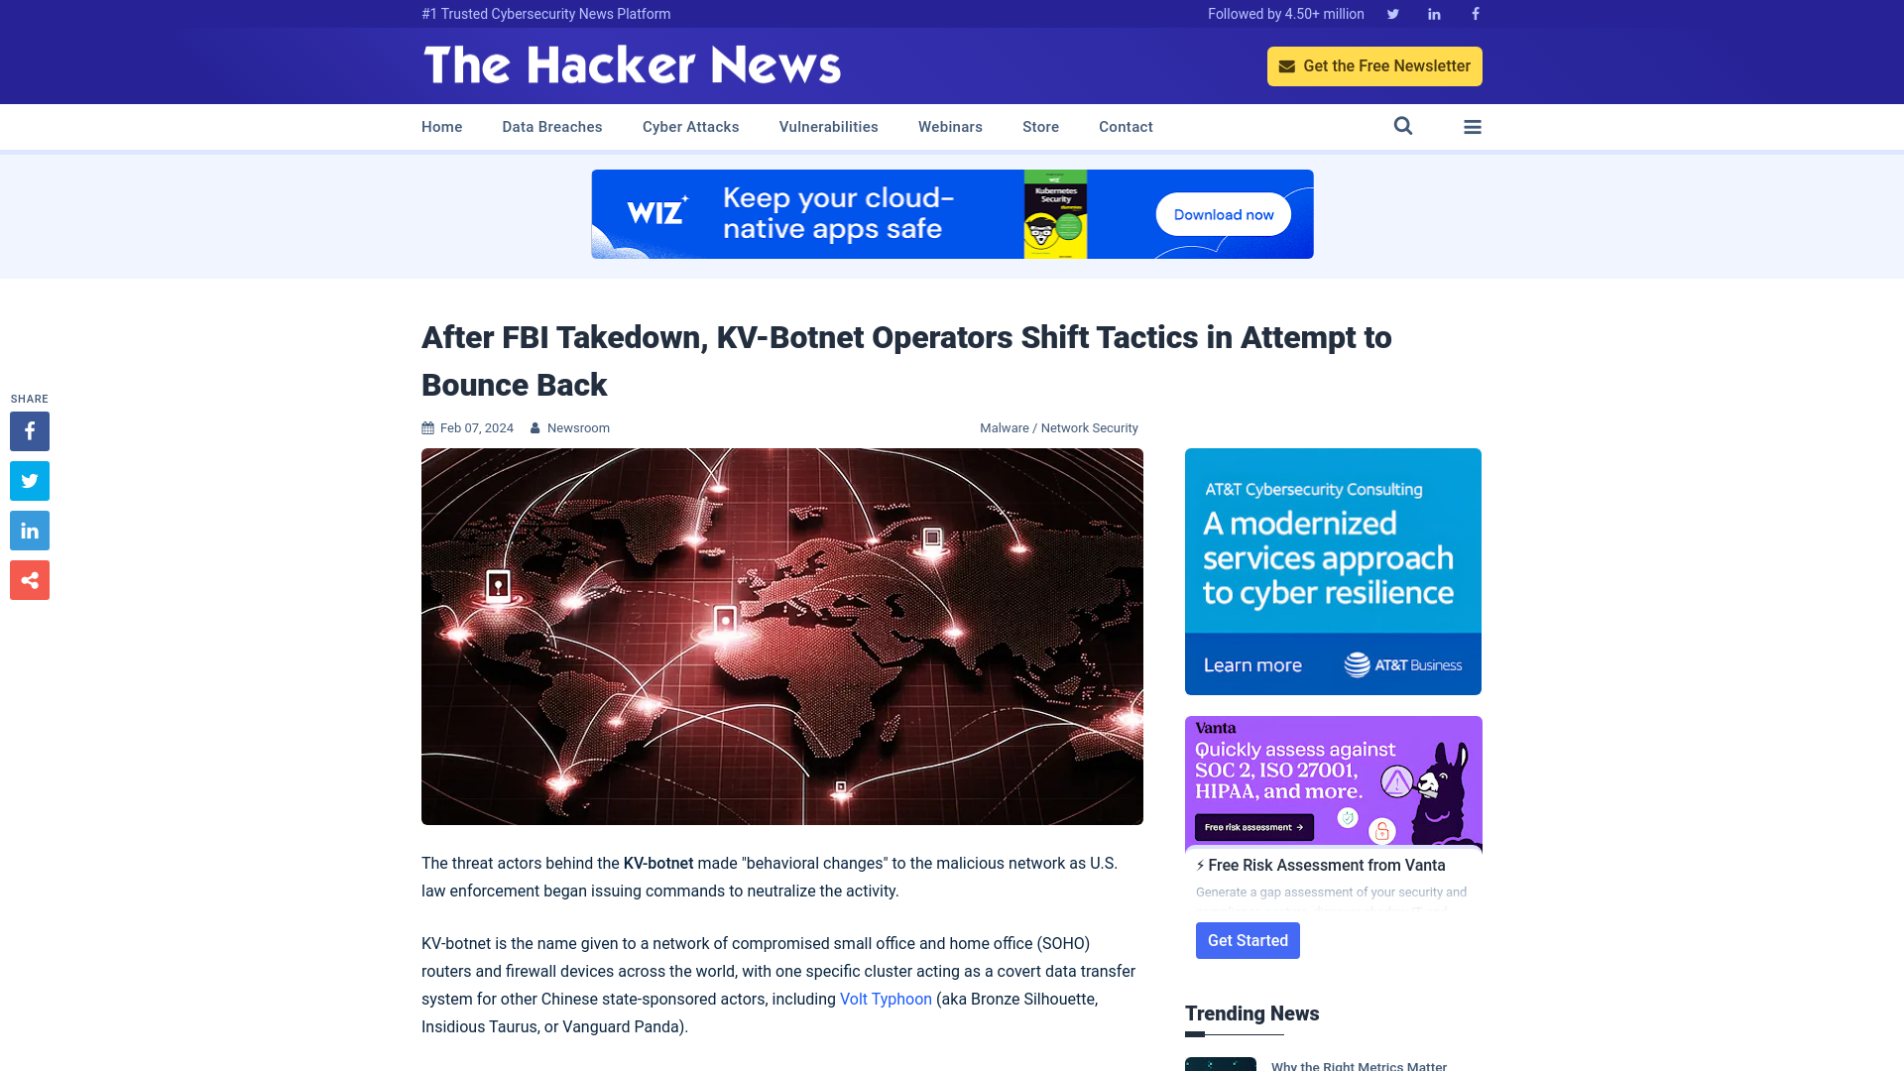Screen dimensions: 1904x1071
Task: Select the Cyber Attacks menu item
Action: pos(690,126)
